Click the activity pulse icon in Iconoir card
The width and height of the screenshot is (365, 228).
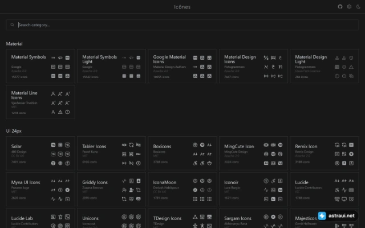(266, 190)
